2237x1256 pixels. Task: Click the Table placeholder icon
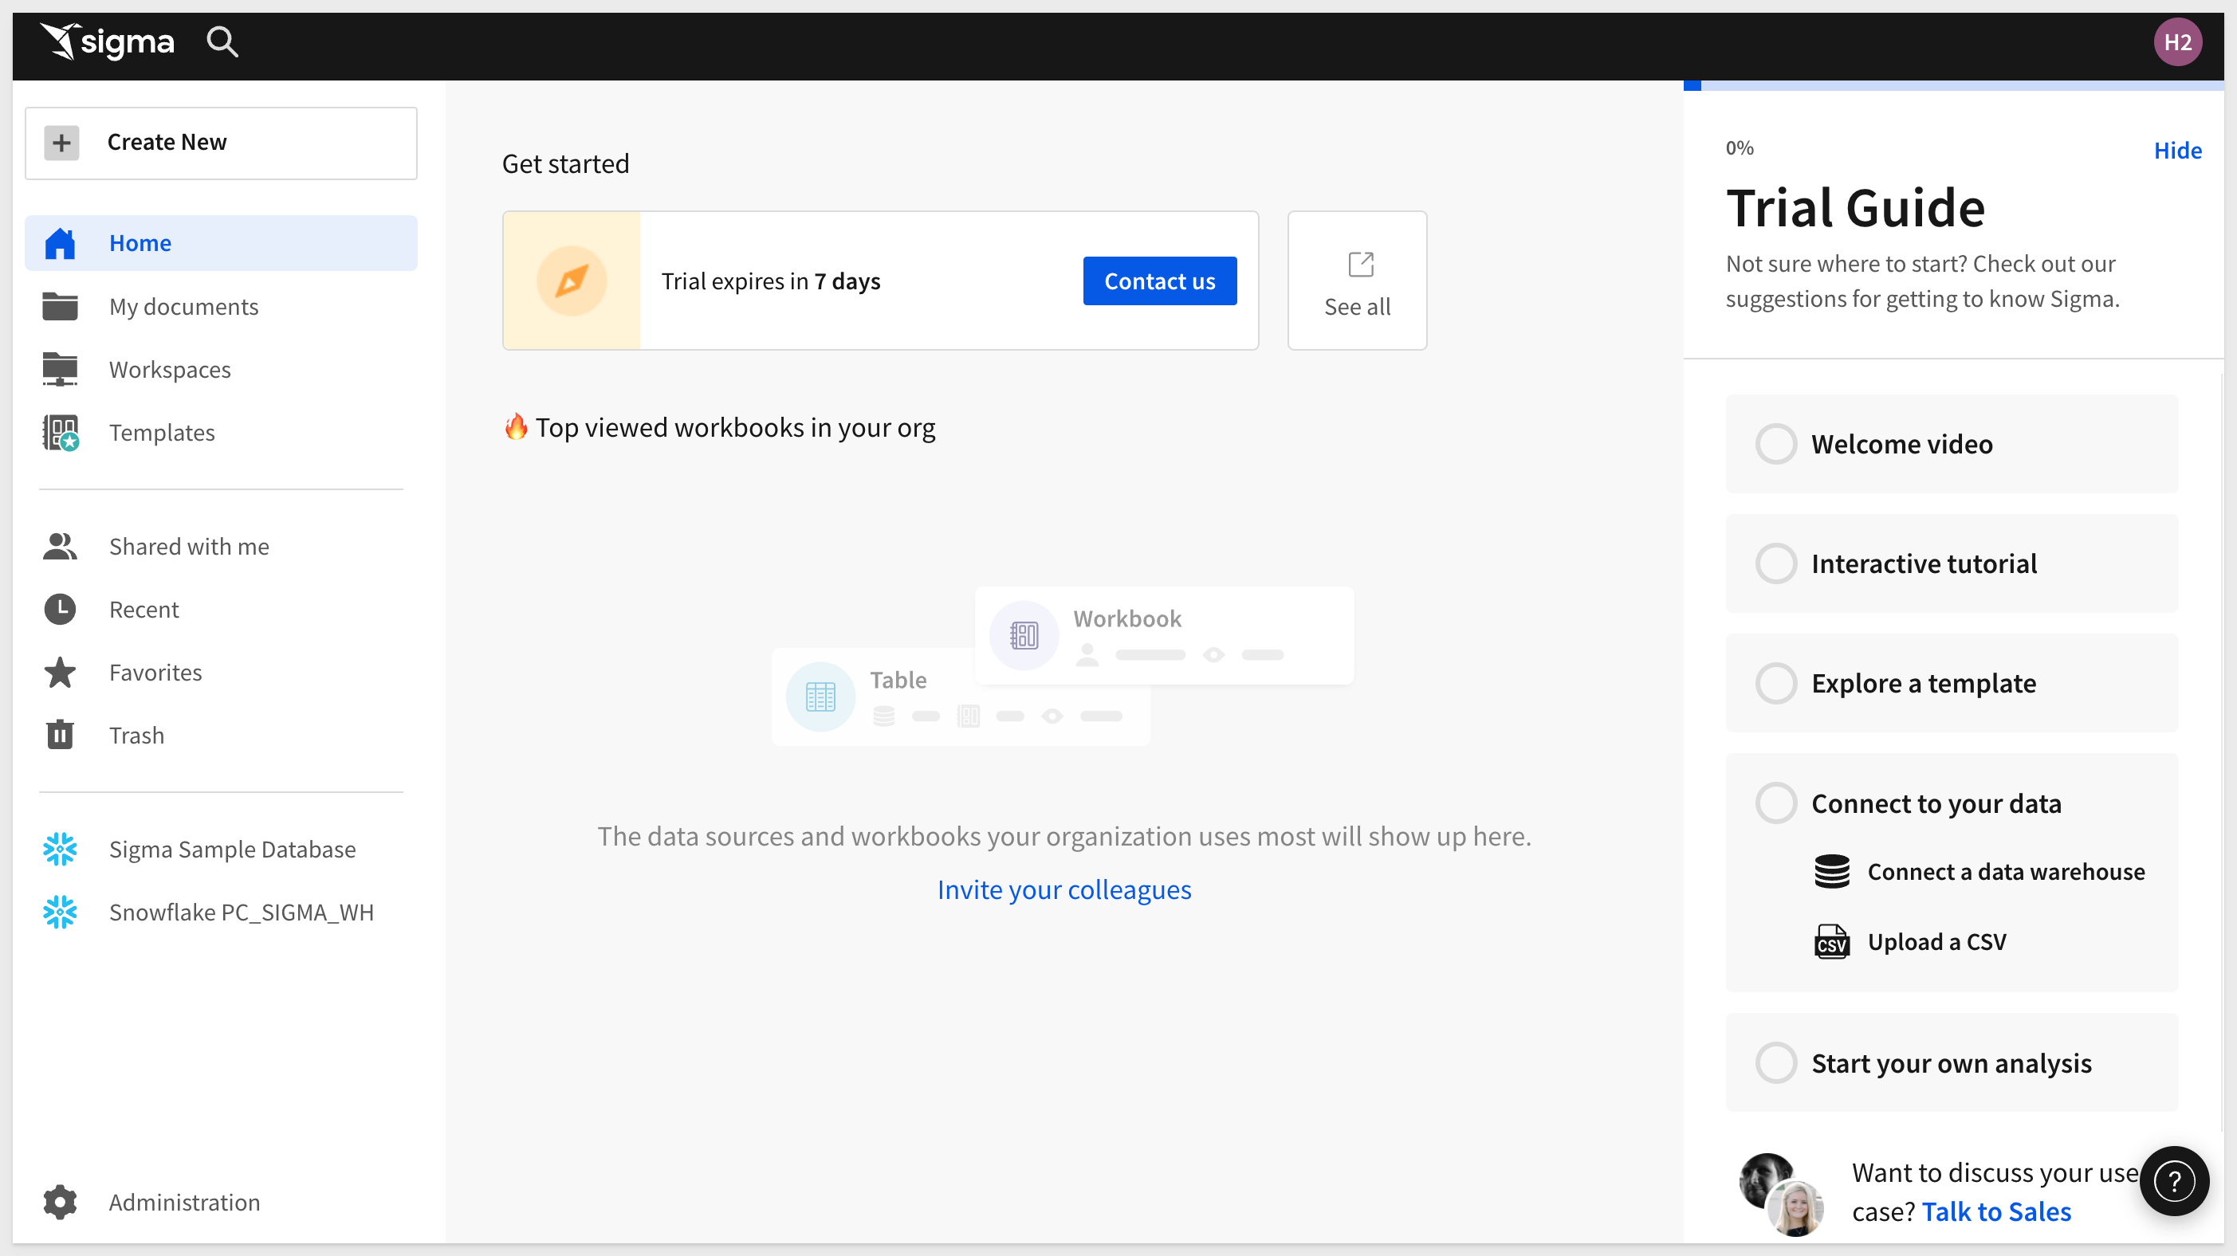820,696
